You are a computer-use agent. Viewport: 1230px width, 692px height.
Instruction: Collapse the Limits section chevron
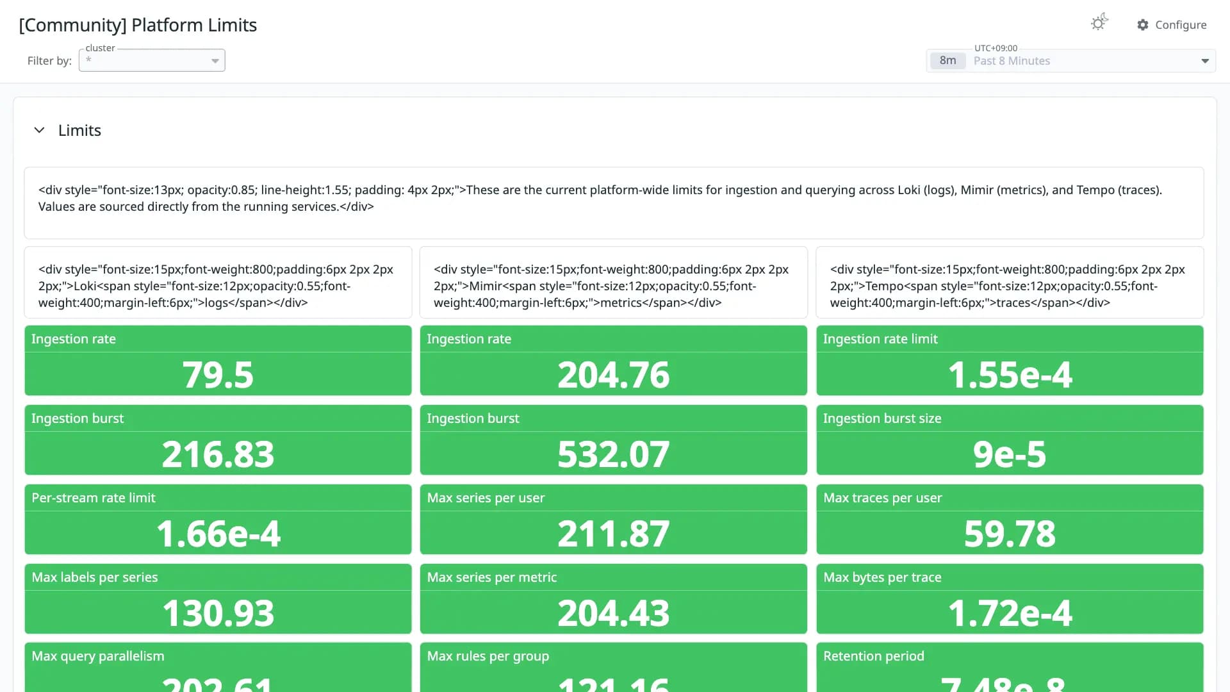39,130
